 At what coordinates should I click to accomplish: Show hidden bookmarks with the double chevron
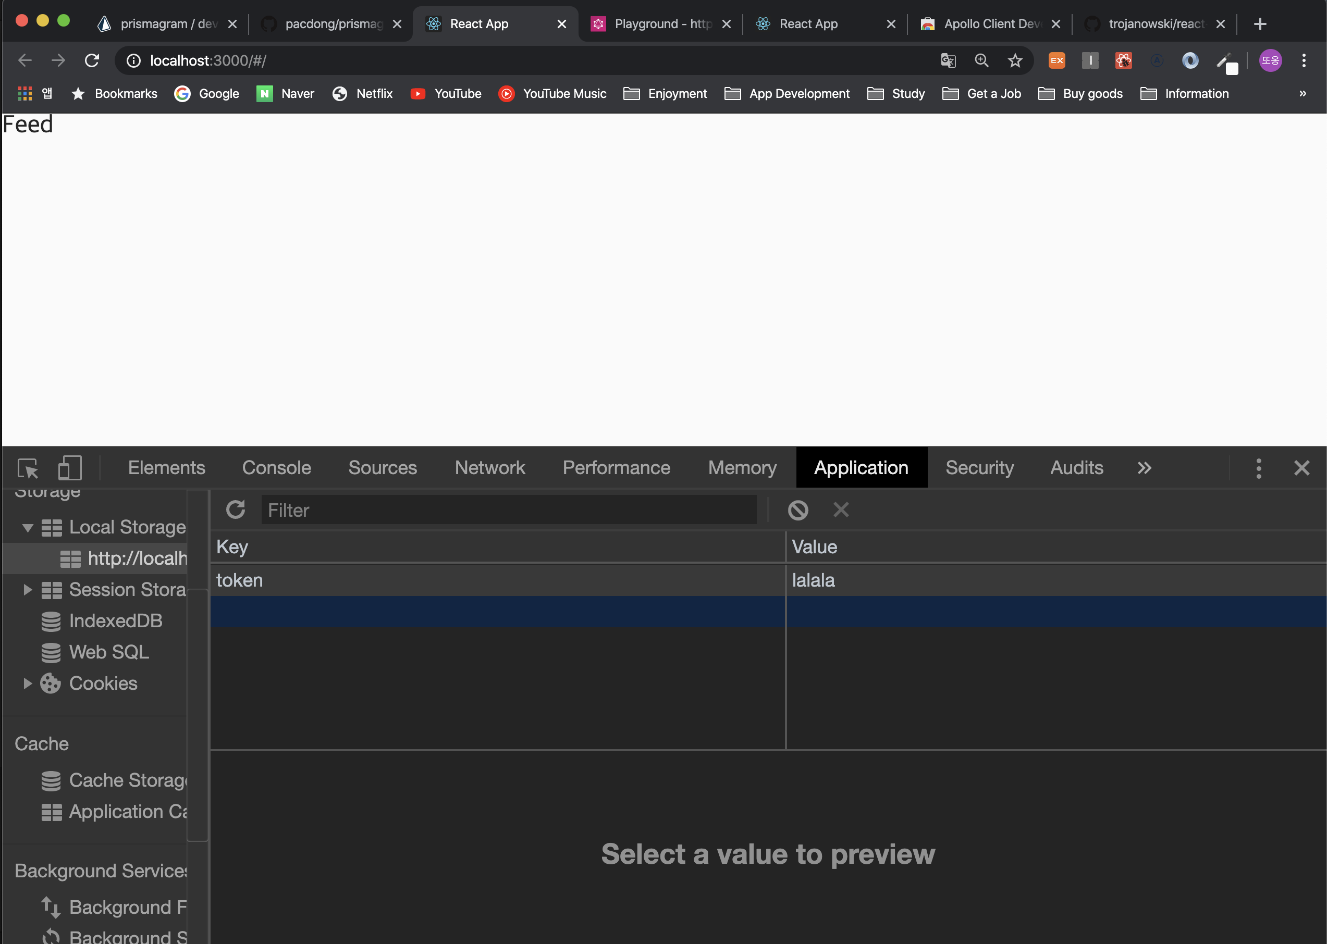1303,94
